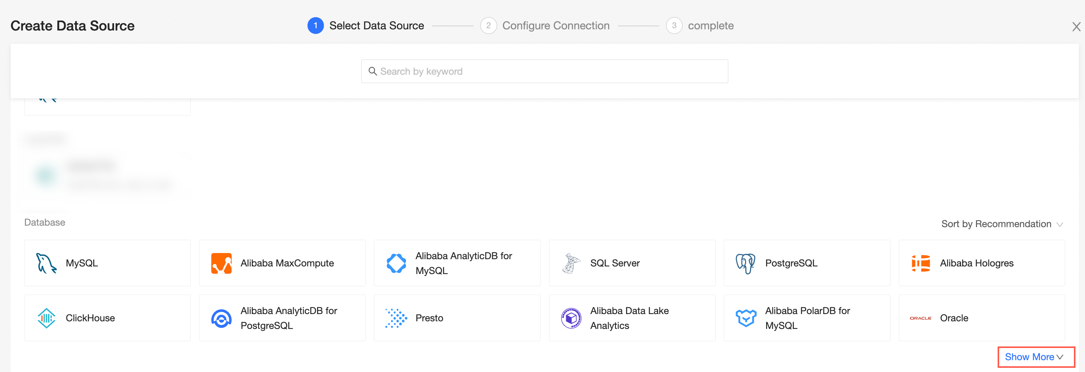Click the Data Lake Analytics icon

tap(571, 319)
